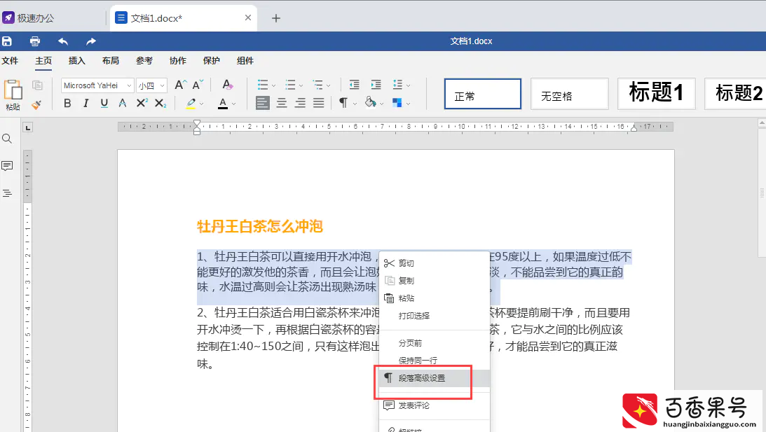Apply the yellow highlight color pen
This screenshot has width=766, height=432.
(191, 103)
